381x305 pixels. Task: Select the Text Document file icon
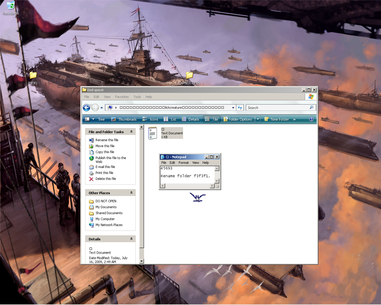coord(152,133)
